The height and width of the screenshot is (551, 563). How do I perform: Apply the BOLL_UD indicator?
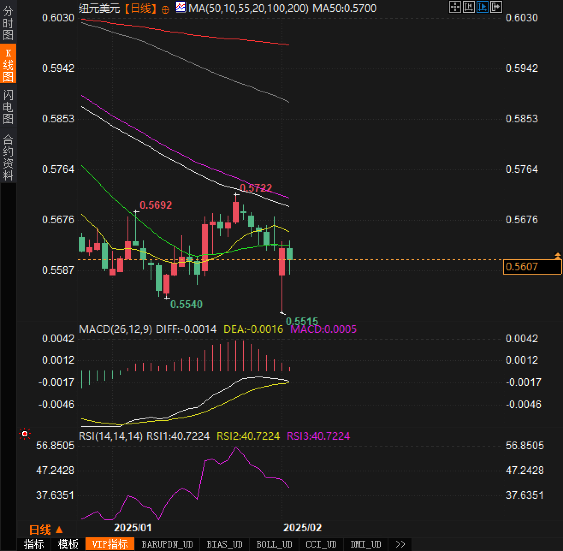pyautogui.click(x=274, y=544)
